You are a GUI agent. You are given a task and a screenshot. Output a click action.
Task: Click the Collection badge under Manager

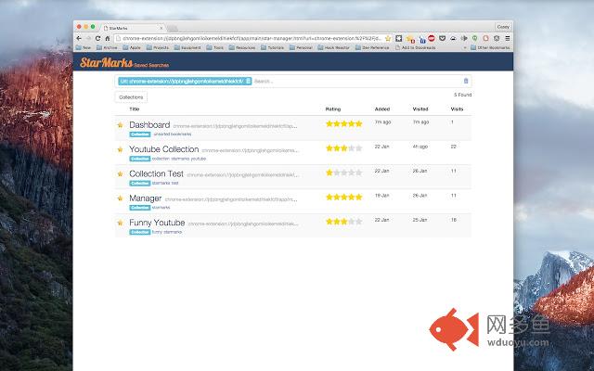pyautogui.click(x=140, y=208)
